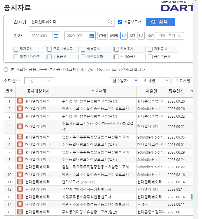Uncheck the 최종보고서 checkbox
202x219 pixels.
pyautogui.click(x=120, y=22)
